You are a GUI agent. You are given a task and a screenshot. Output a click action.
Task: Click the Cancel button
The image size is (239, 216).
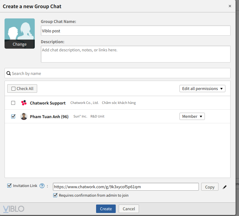pyautogui.click(x=129, y=209)
